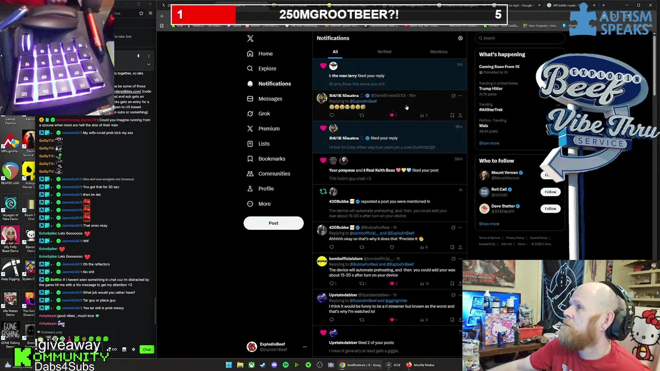Switch to the Mentions notifications tab
This screenshot has width=660, height=371.
coord(439,52)
